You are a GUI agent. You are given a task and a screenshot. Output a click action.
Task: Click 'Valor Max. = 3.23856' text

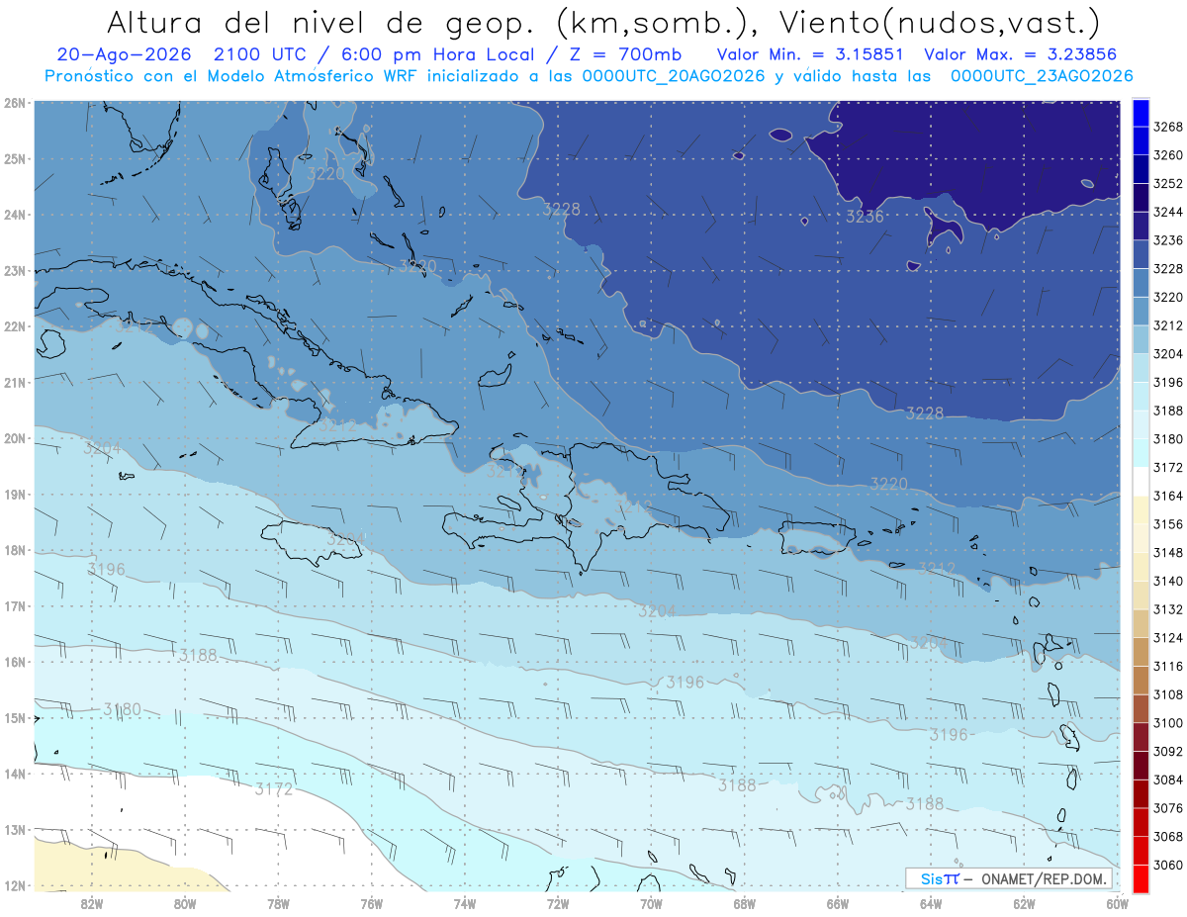pyautogui.click(x=1023, y=54)
